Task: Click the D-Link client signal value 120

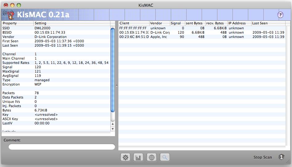Action: point(181,32)
